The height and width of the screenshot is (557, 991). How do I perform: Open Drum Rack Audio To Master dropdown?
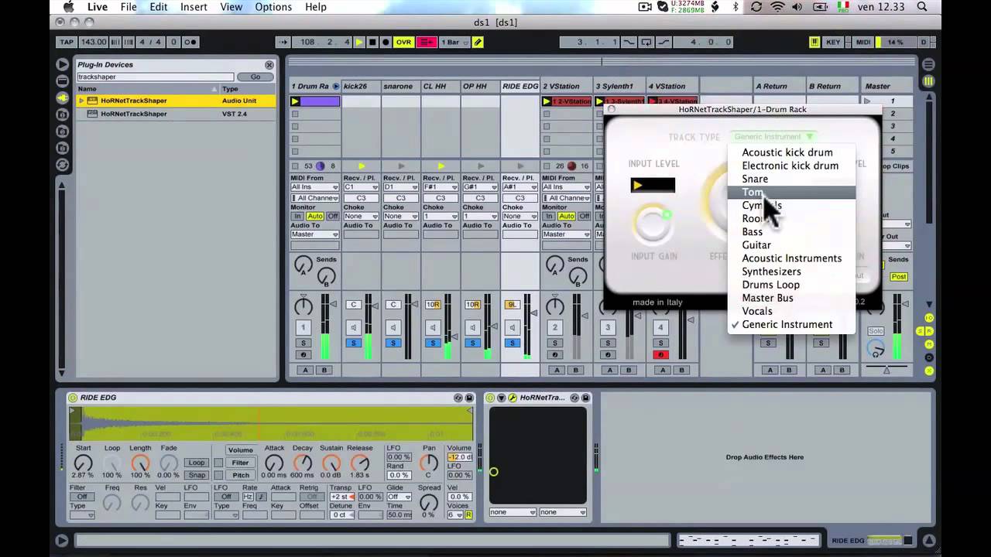[x=314, y=234]
